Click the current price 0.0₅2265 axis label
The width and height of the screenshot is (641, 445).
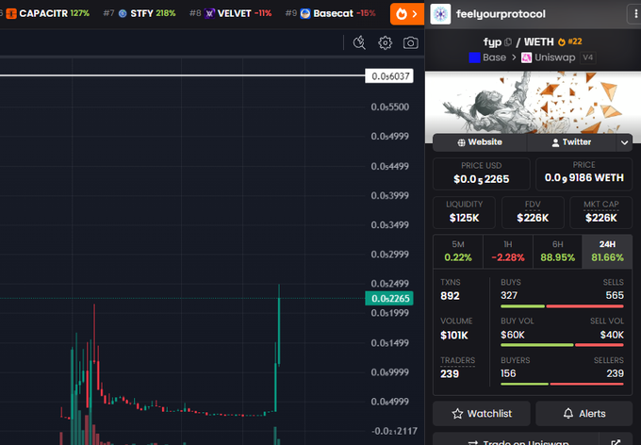tap(389, 299)
